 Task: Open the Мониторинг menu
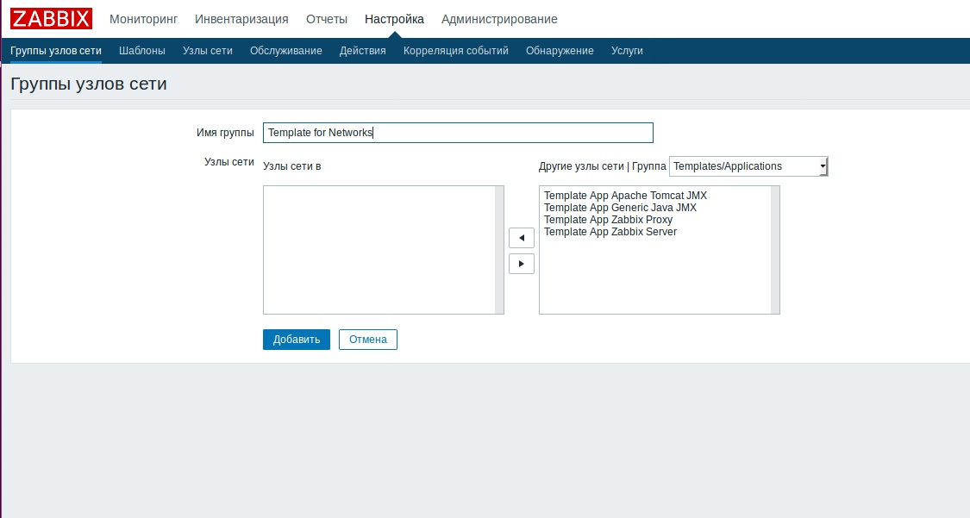pyautogui.click(x=143, y=19)
